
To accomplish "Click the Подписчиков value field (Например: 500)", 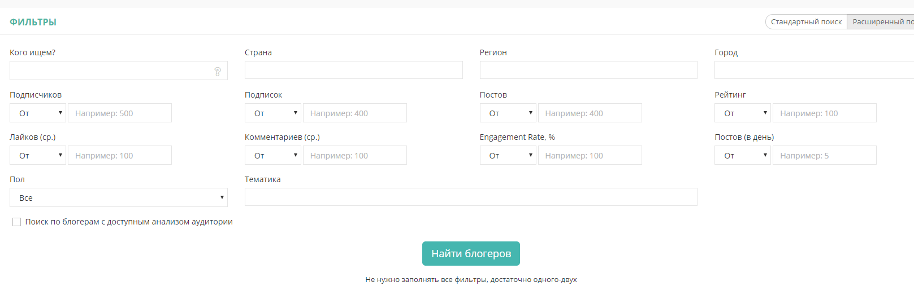I will 120,113.
